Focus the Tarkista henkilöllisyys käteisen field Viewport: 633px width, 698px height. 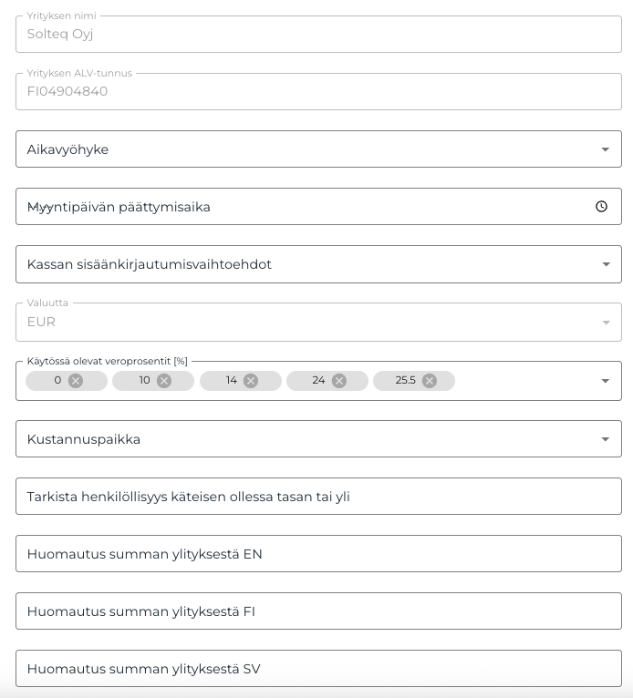(318, 497)
